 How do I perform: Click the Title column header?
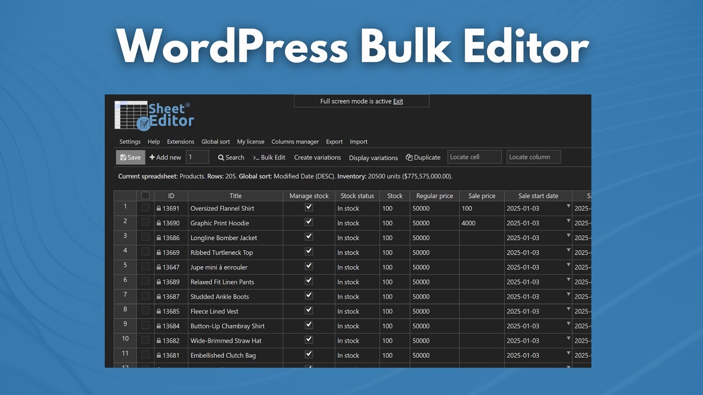coord(236,196)
